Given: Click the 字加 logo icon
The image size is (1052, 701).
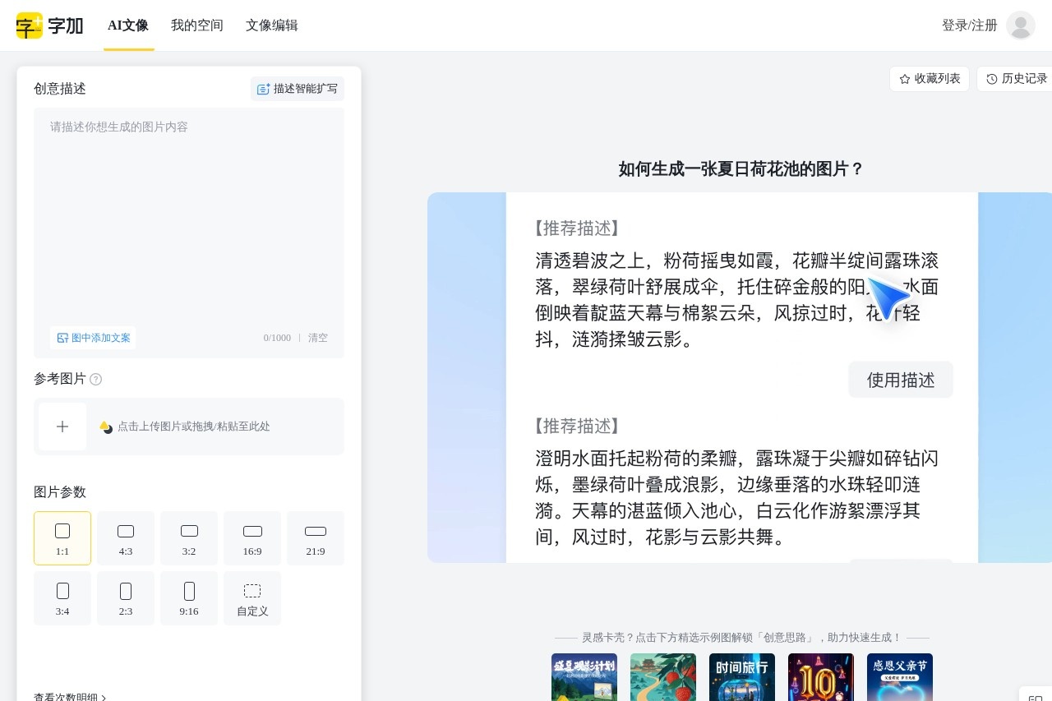Looking at the screenshot, I should tap(29, 25).
